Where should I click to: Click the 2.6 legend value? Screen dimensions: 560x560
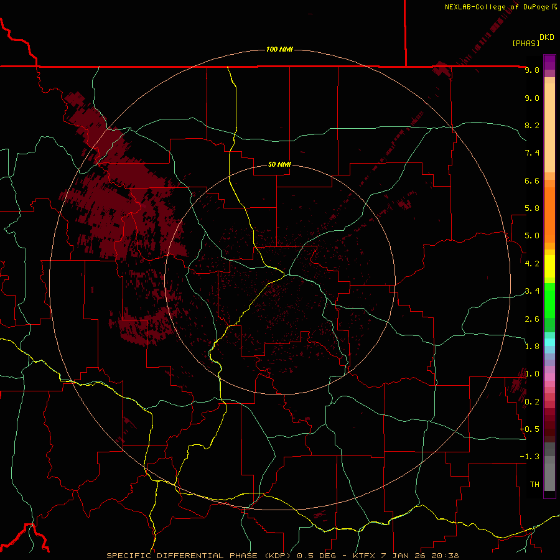532,319
